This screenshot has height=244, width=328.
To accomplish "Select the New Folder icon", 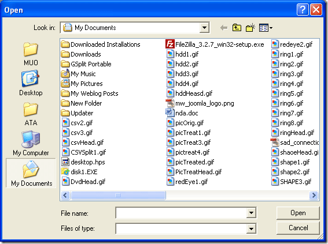I will 65,103.
